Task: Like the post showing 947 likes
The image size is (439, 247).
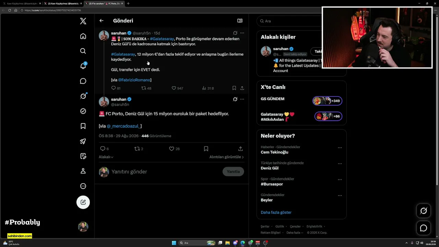Action: [x=177, y=88]
